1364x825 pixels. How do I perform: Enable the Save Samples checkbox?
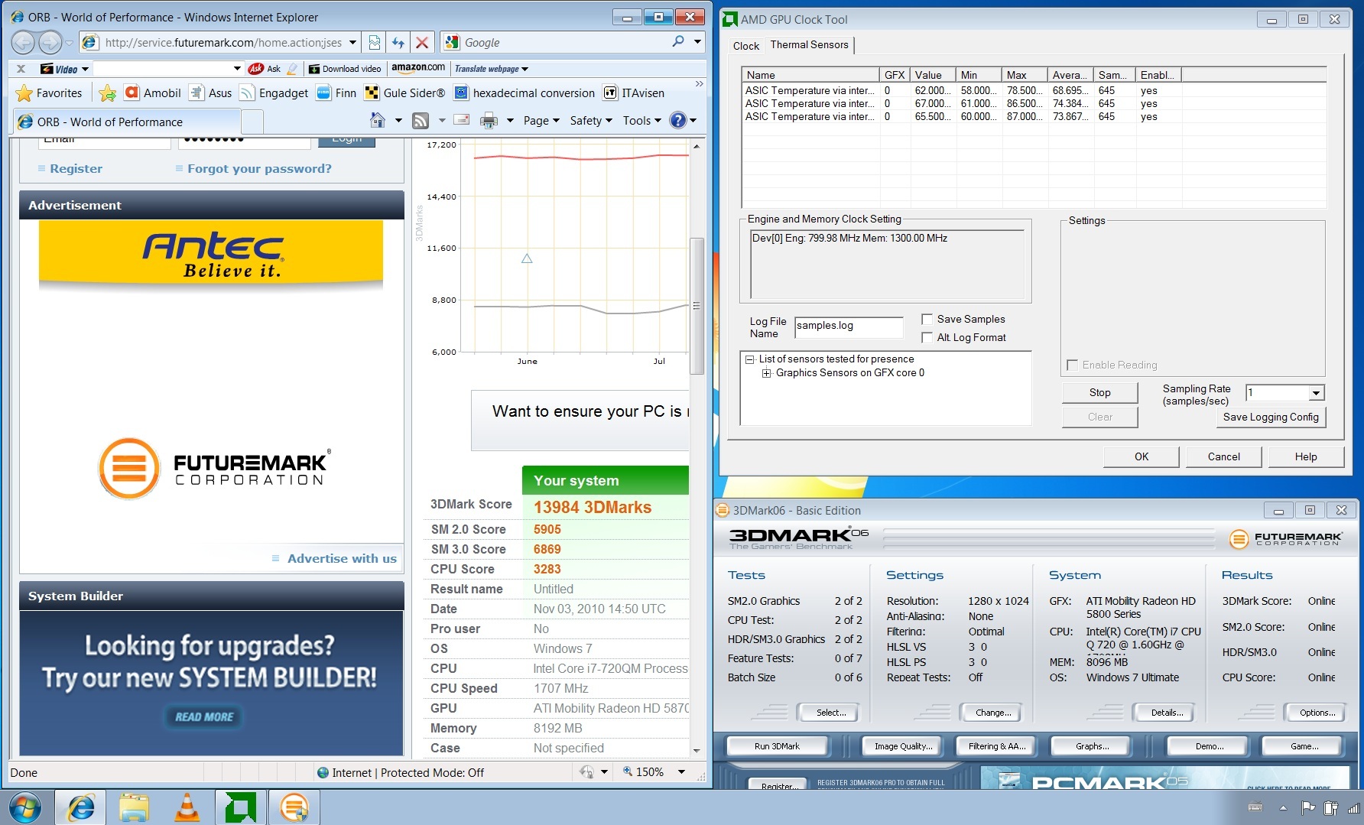pyautogui.click(x=927, y=320)
